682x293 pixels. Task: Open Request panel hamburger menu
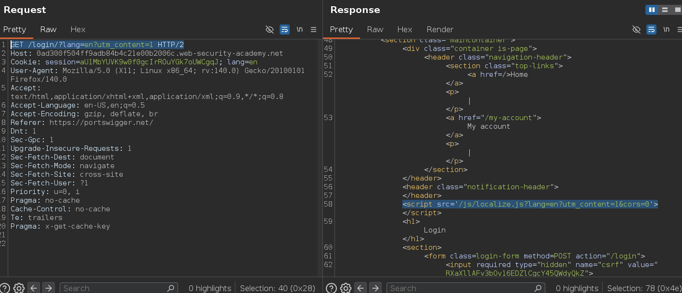[x=313, y=29]
